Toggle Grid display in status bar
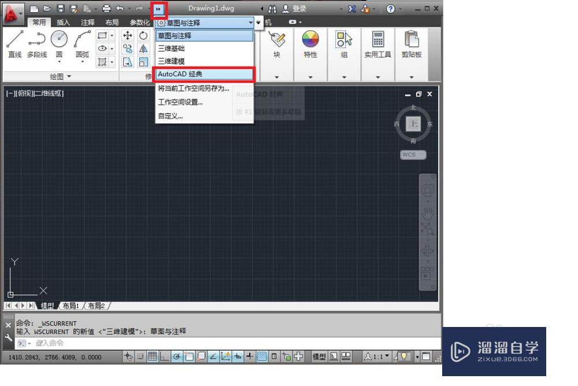This screenshot has width=578, height=386. (152, 356)
